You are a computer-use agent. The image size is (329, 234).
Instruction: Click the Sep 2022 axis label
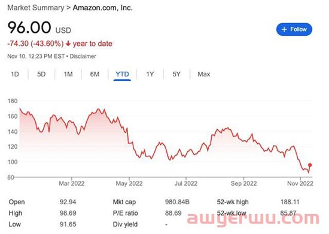tap(243, 183)
